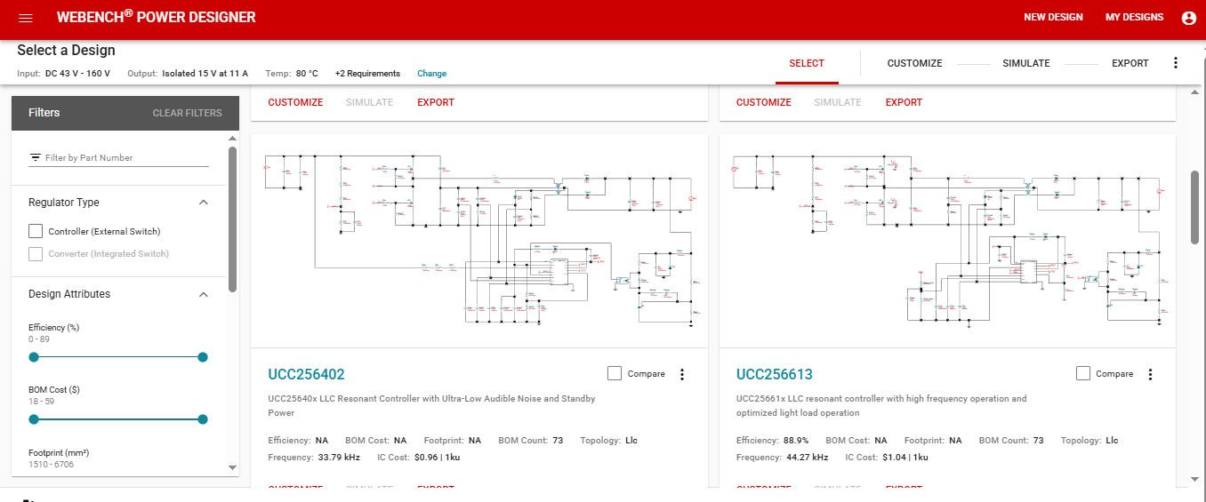Click the Footprint (mm²) filter label

pos(59,453)
